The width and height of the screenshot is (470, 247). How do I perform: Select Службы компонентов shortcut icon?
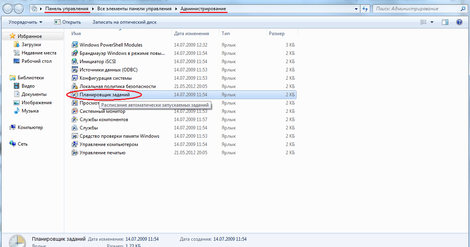pyautogui.click(x=75, y=120)
